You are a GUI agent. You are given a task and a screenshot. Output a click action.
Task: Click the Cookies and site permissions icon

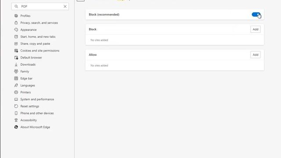(16, 51)
